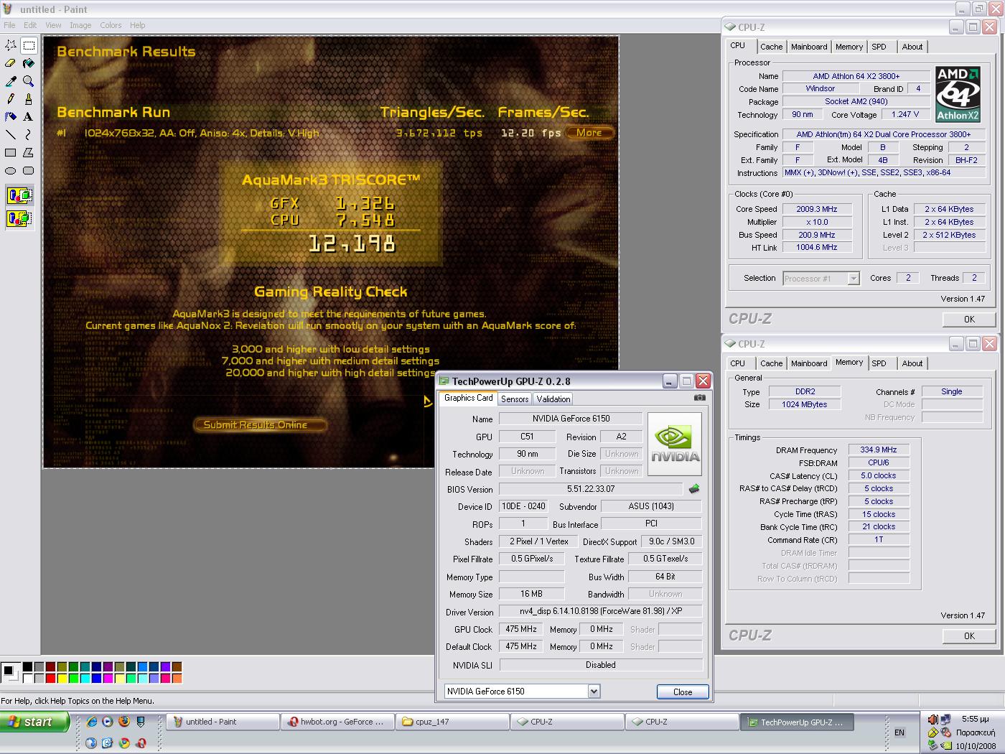This screenshot has width=1005, height=754.
Task: Open Mainboard tab in CPU-Z window showing Processor
Action: 809,47
